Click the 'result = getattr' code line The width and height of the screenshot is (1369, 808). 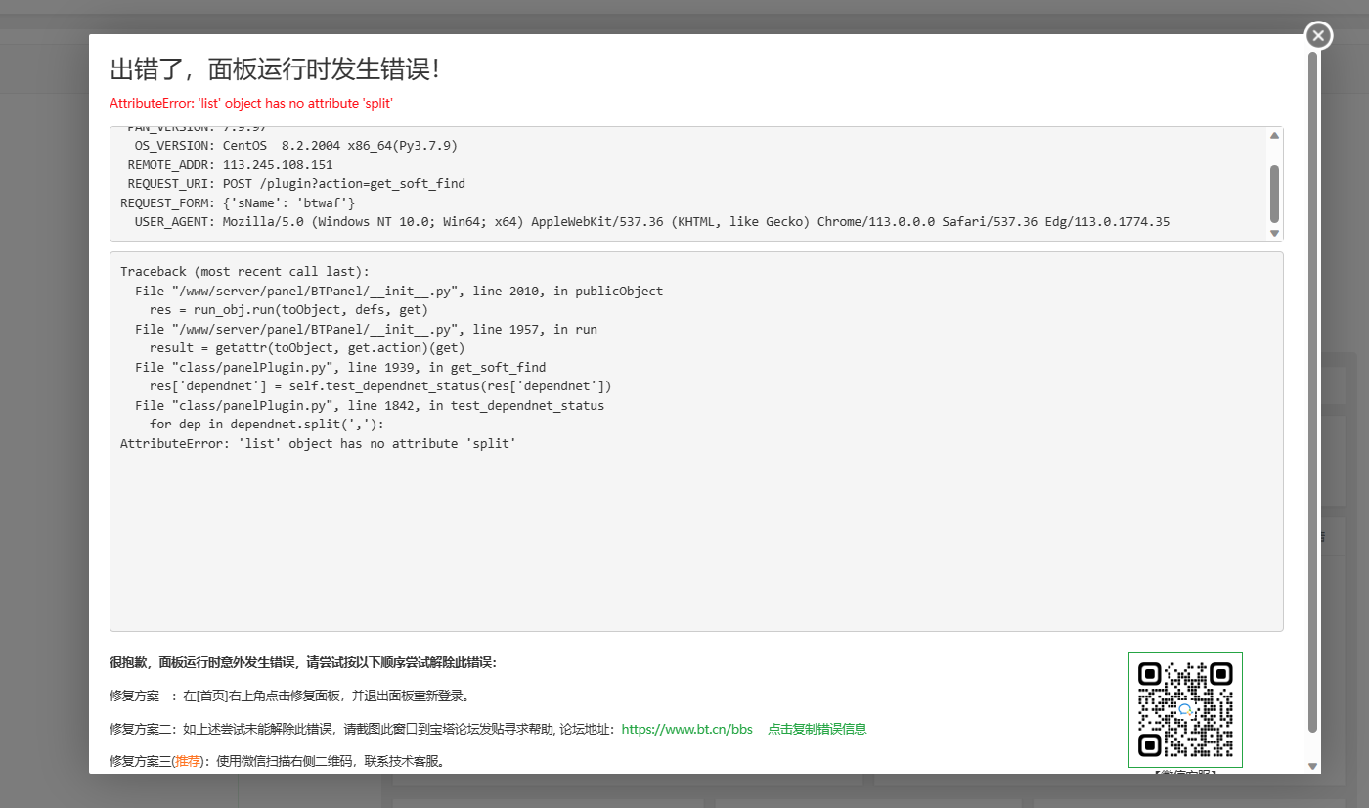[x=307, y=347]
